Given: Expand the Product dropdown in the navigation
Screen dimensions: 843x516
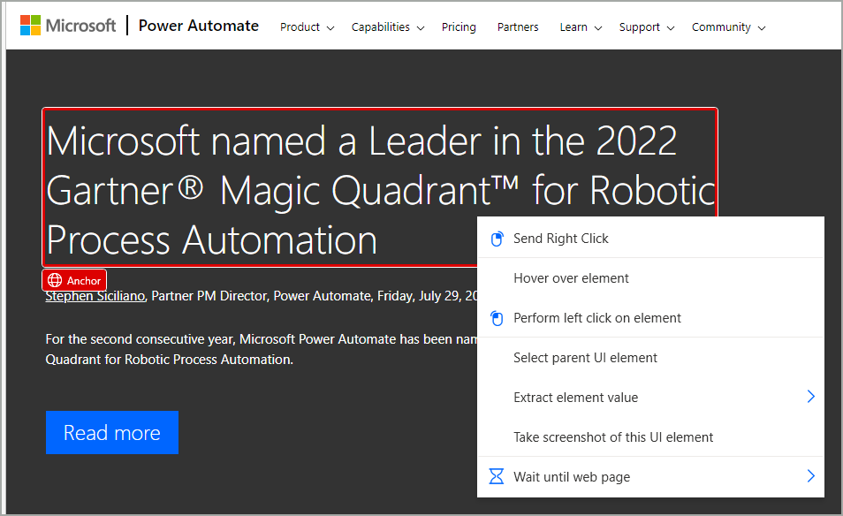Looking at the screenshot, I should click(x=307, y=27).
